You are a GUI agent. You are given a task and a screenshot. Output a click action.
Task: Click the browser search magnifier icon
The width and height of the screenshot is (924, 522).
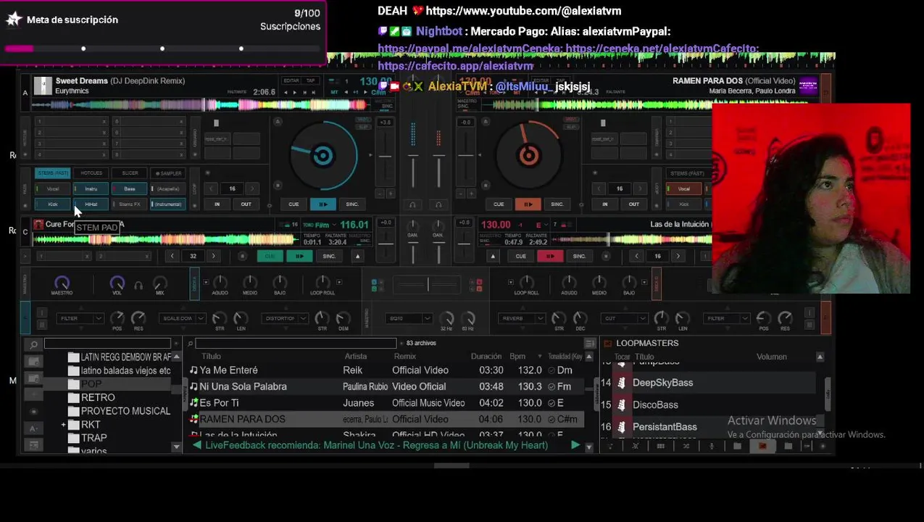33,344
